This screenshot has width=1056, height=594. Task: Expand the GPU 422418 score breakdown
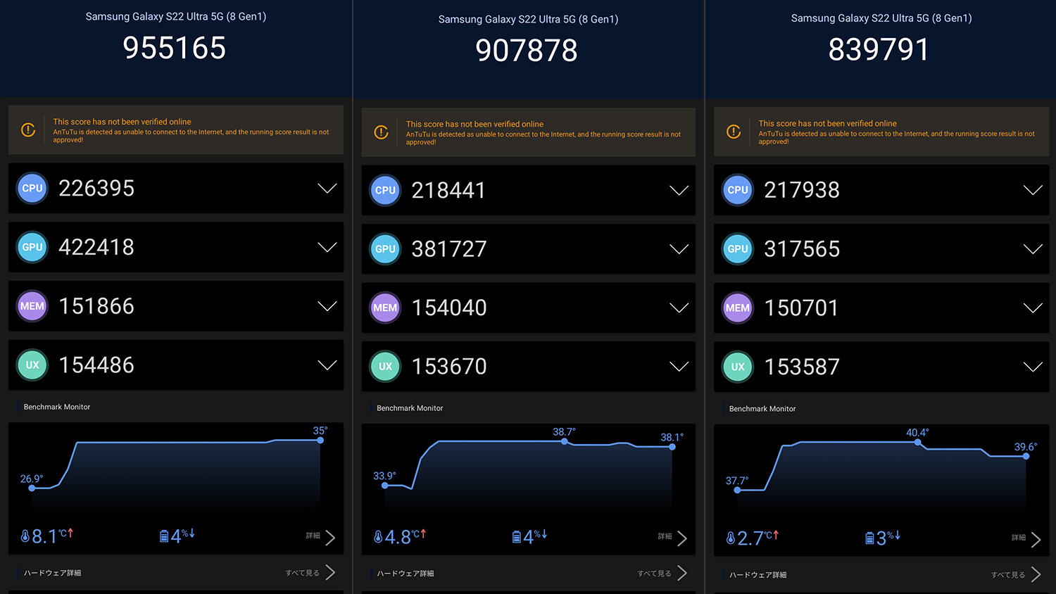(327, 247)
